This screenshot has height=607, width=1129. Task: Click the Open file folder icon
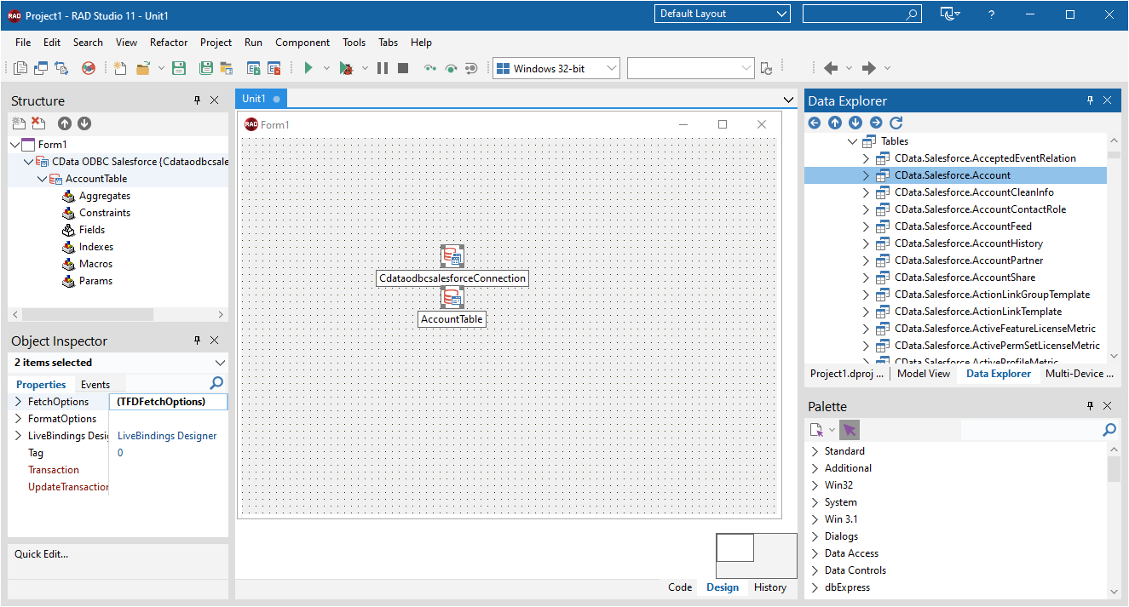coord(142,68)
